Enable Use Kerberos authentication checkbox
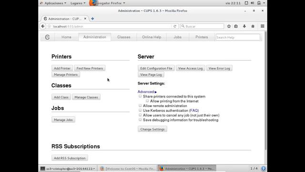This screenshot has height=172, width=305. pyautogui.click(x=140, y=110)
